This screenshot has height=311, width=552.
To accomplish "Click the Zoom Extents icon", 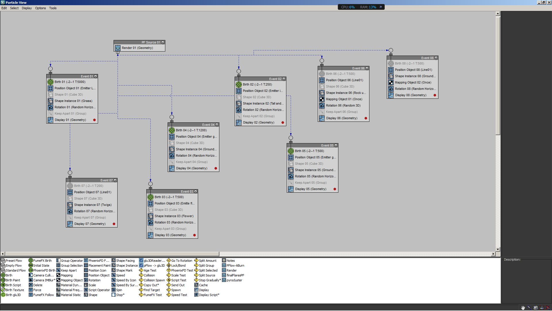I will pos(542,308).
